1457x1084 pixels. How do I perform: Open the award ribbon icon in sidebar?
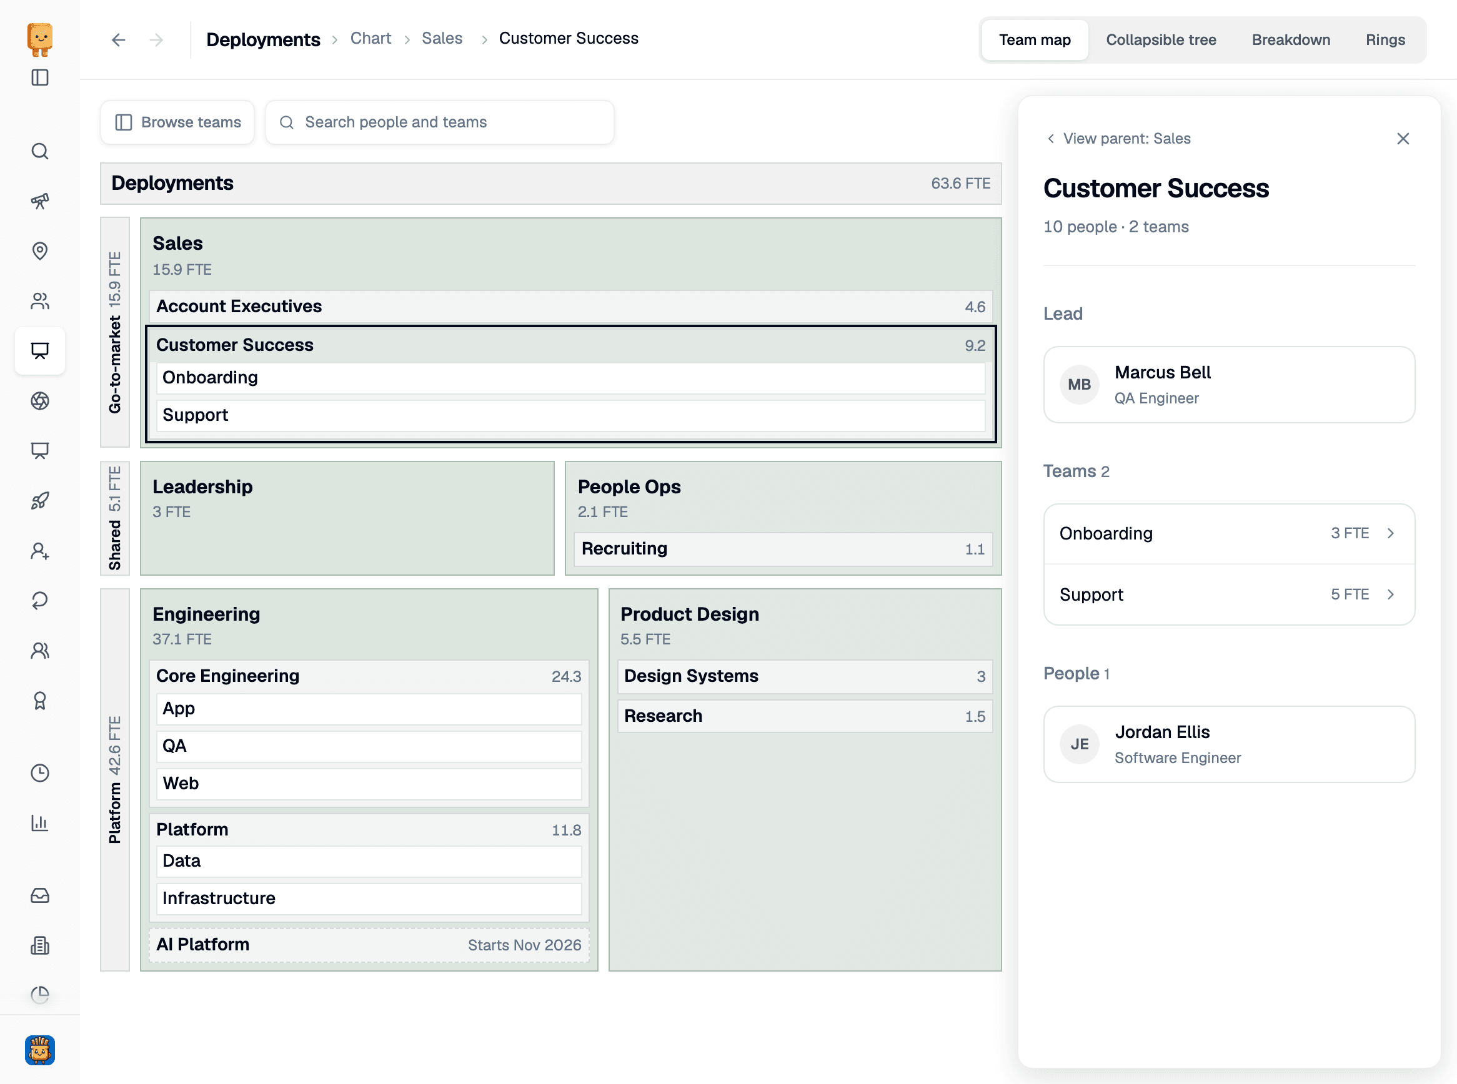(40, 701)
